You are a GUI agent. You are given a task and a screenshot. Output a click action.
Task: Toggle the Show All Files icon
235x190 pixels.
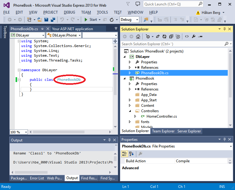(178, 36)
